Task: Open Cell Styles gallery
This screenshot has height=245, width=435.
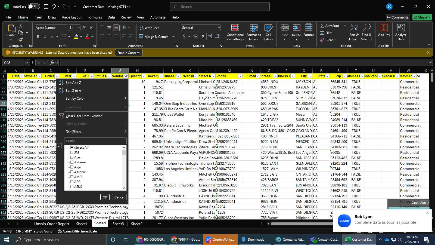Action: point(268,32)
